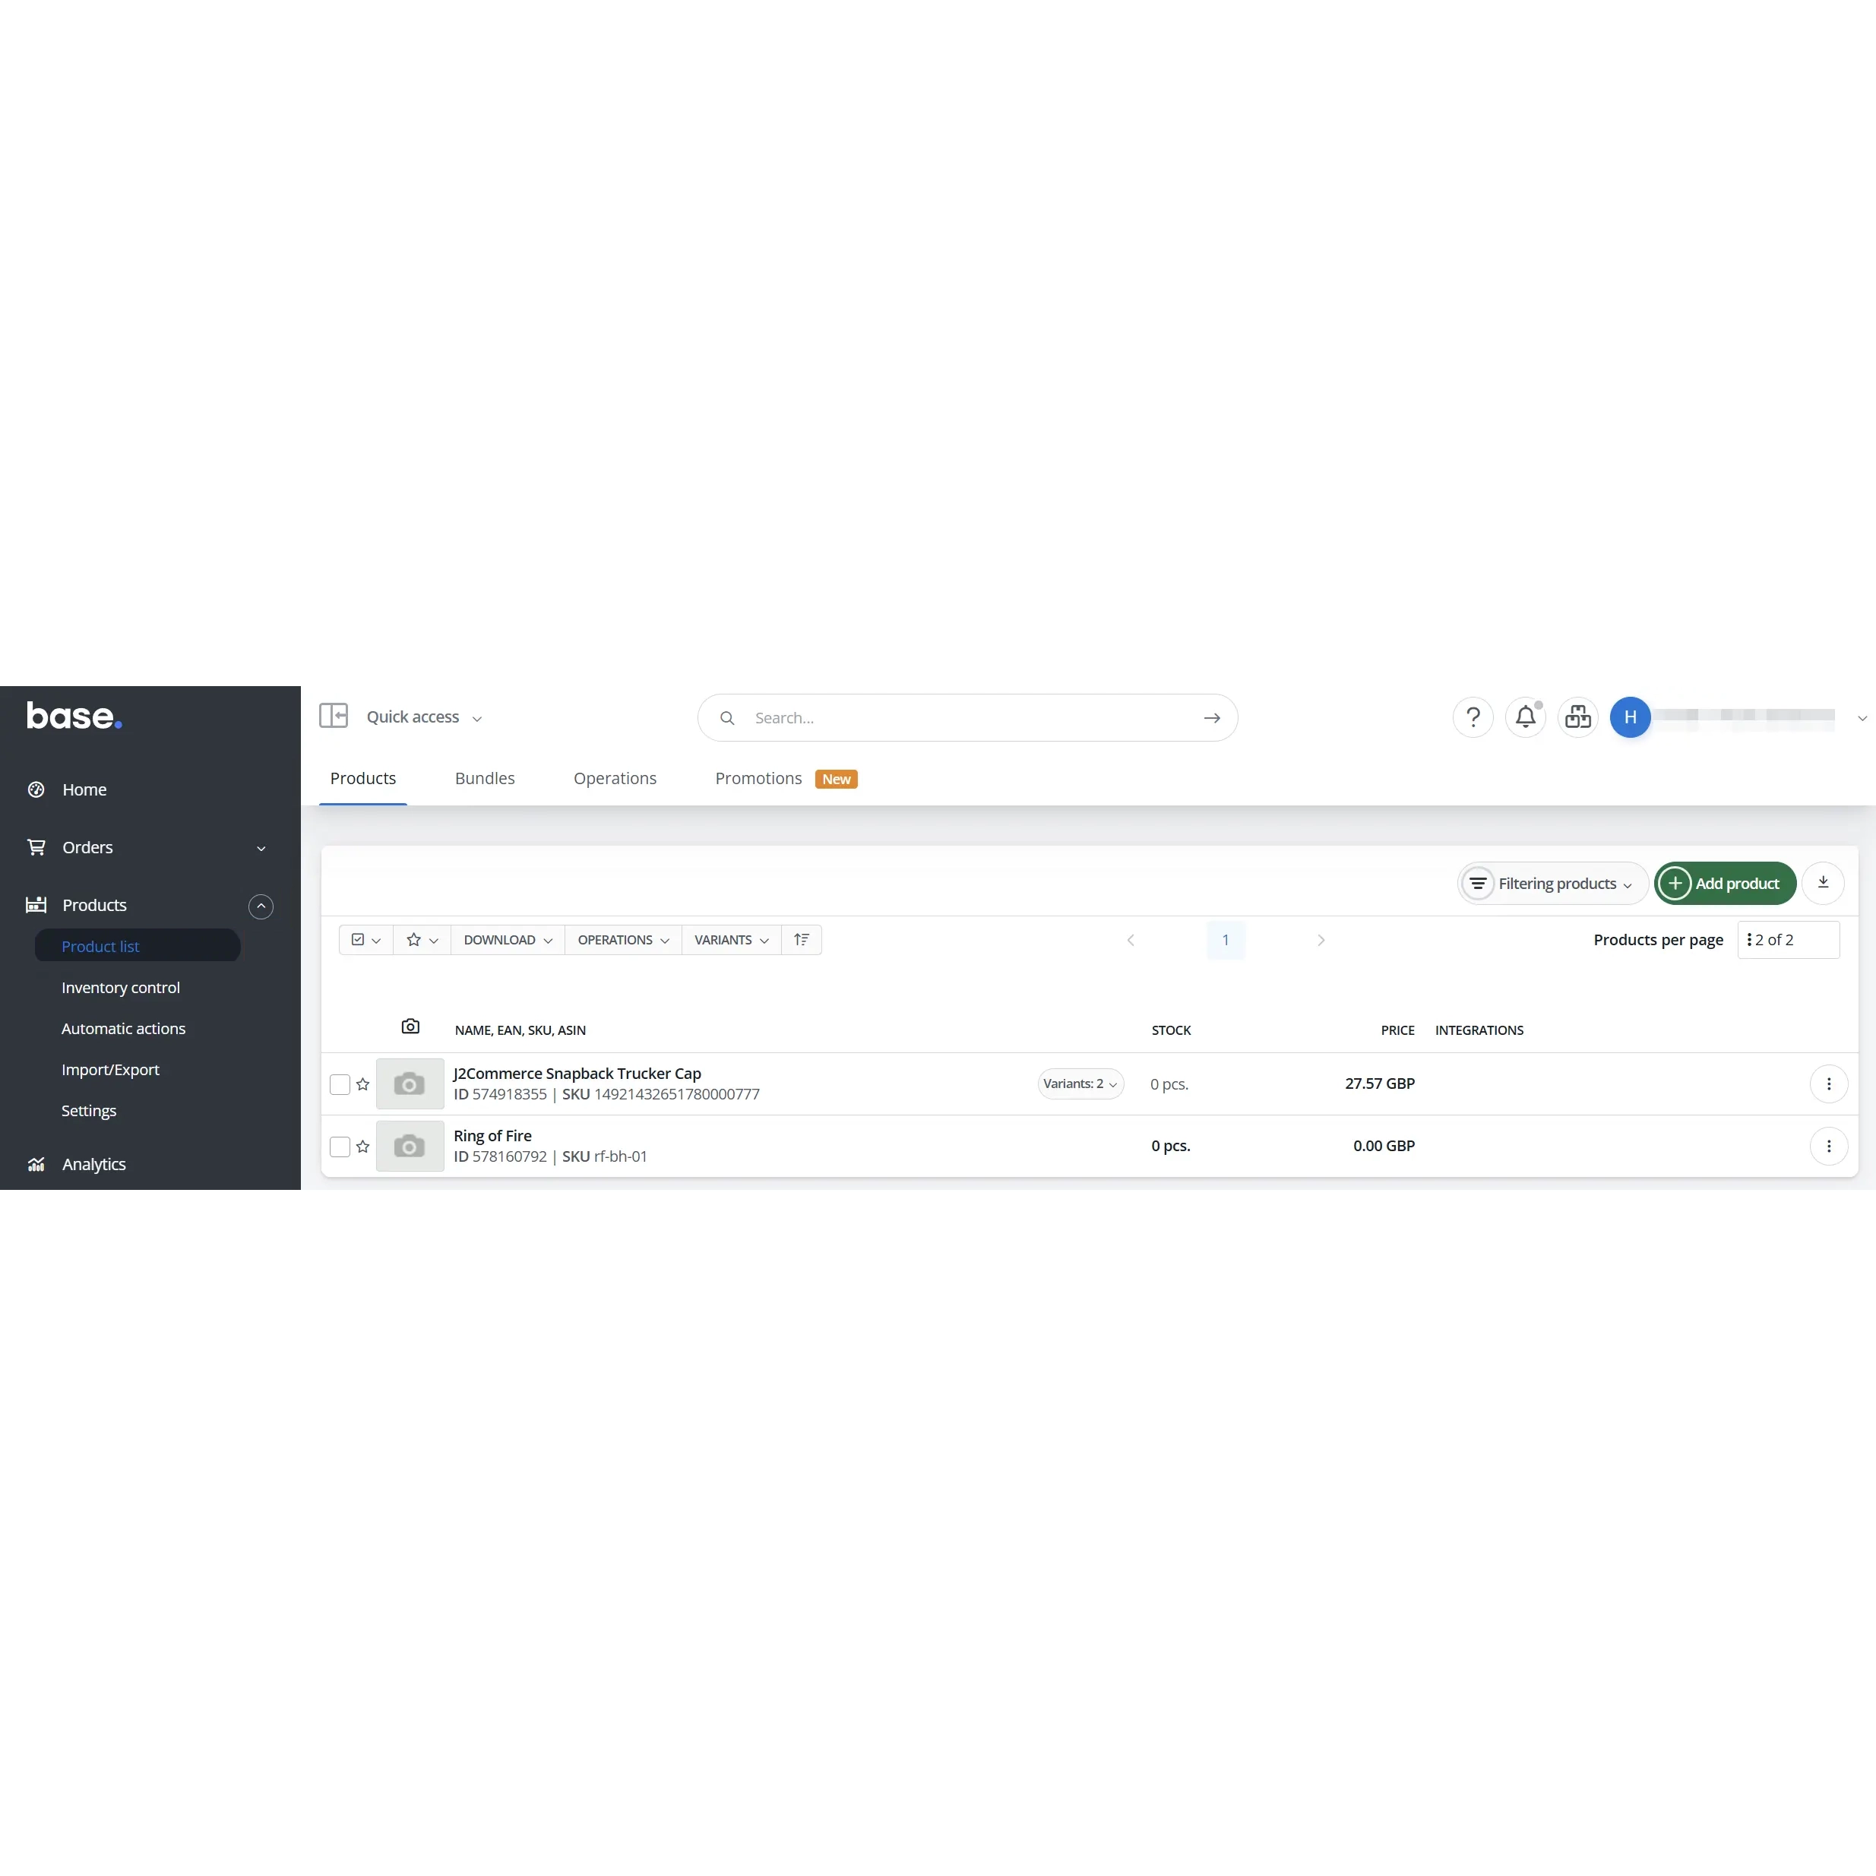Open the OPERATIONS dropdown

(x=623, y=939)
